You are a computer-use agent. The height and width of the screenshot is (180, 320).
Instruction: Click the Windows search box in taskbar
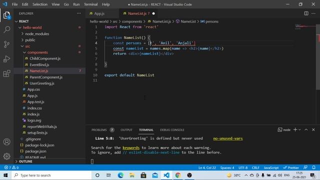pos(51,175)
